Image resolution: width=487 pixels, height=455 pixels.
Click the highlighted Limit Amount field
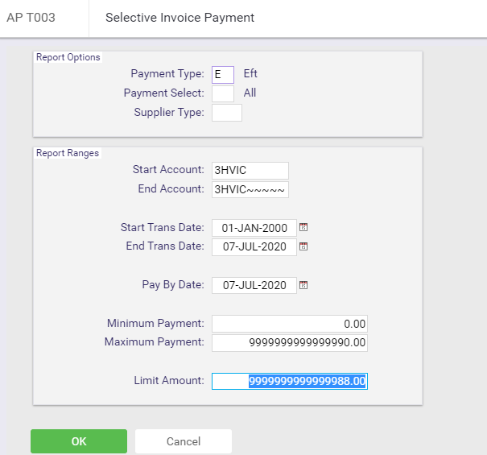(290, 381)
